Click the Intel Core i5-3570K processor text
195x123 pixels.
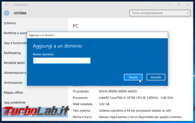coord(136,98)
